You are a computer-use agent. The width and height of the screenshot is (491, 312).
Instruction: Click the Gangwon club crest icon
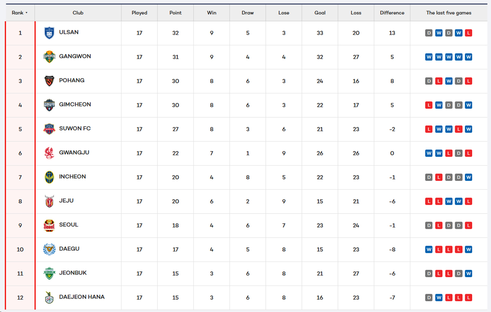pos(49,57)
